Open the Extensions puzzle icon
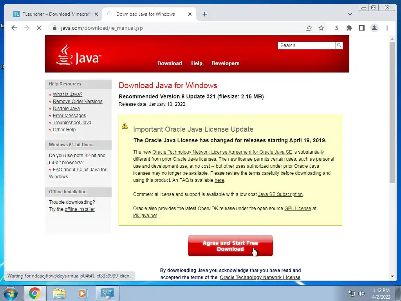Image resolution: width=401 pixels, height=301 pixels. click(x=349, y=28)
